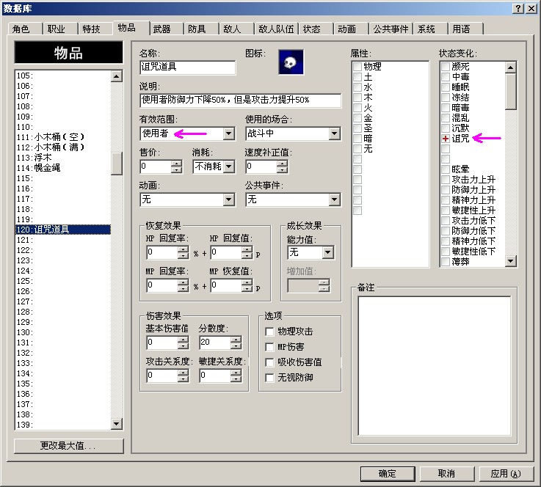
Task: Check the 火 attribute checkbox
Action: (357, 108)
